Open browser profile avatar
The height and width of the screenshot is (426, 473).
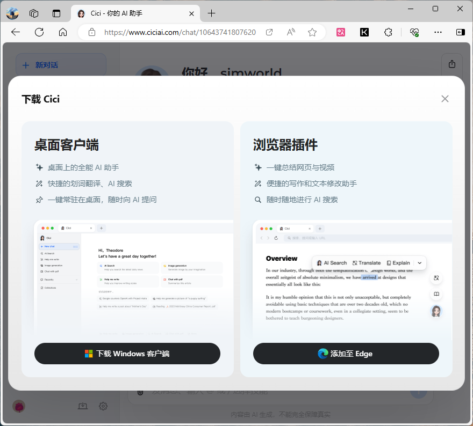(x=12, y=13)
